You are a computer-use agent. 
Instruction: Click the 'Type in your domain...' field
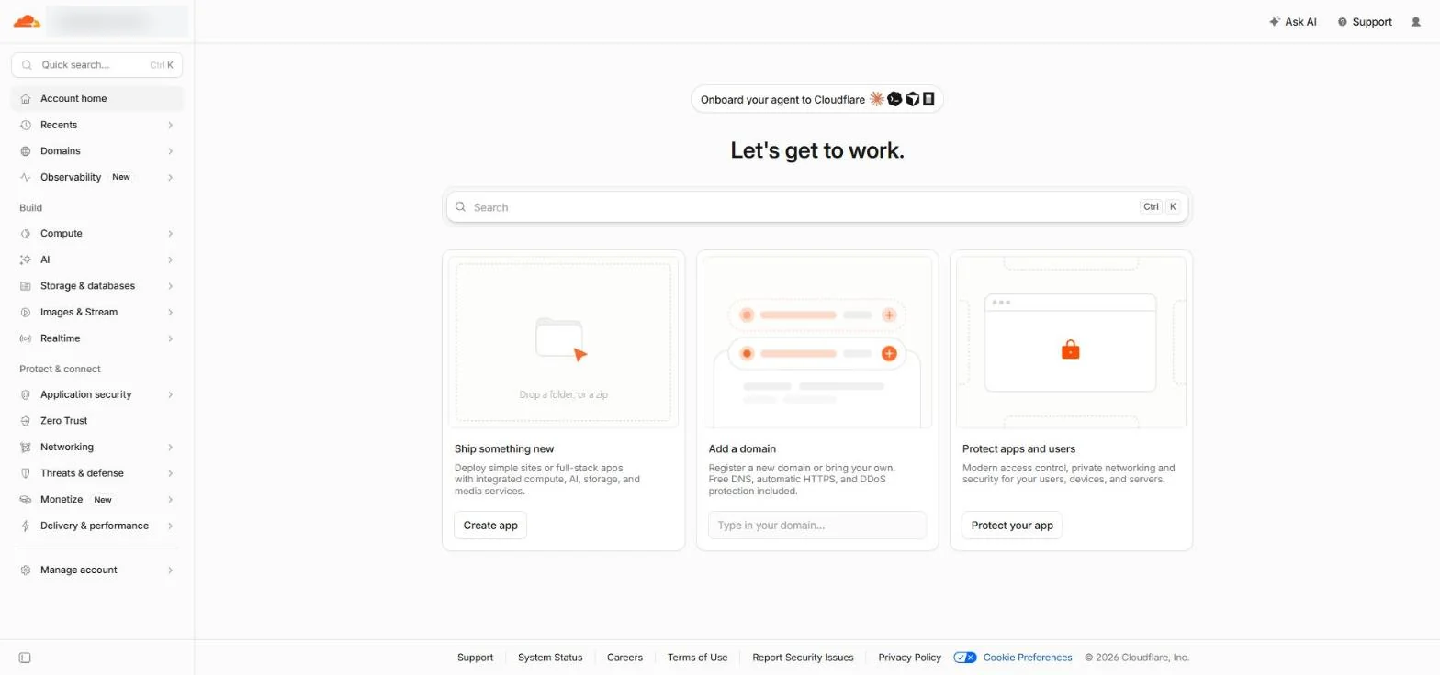tap(817, 526)
